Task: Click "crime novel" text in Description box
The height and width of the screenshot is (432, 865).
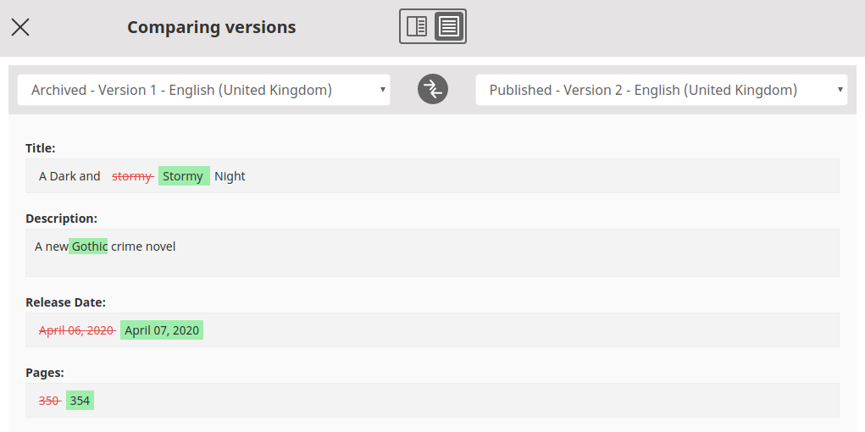Action: click(x=143, y=246)
